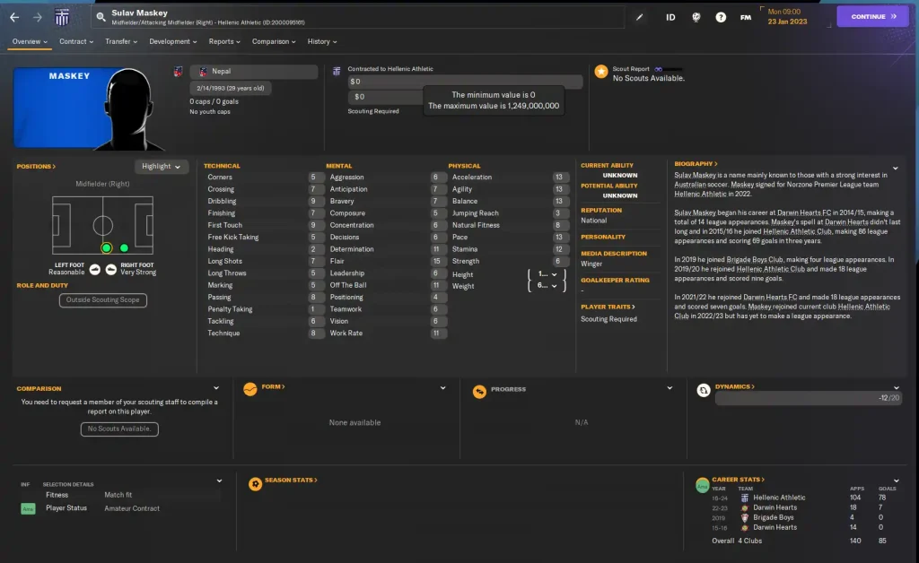Screen dimensions: 919x563
Task: Open the Form heading link
Action: (x=273, y=387)
